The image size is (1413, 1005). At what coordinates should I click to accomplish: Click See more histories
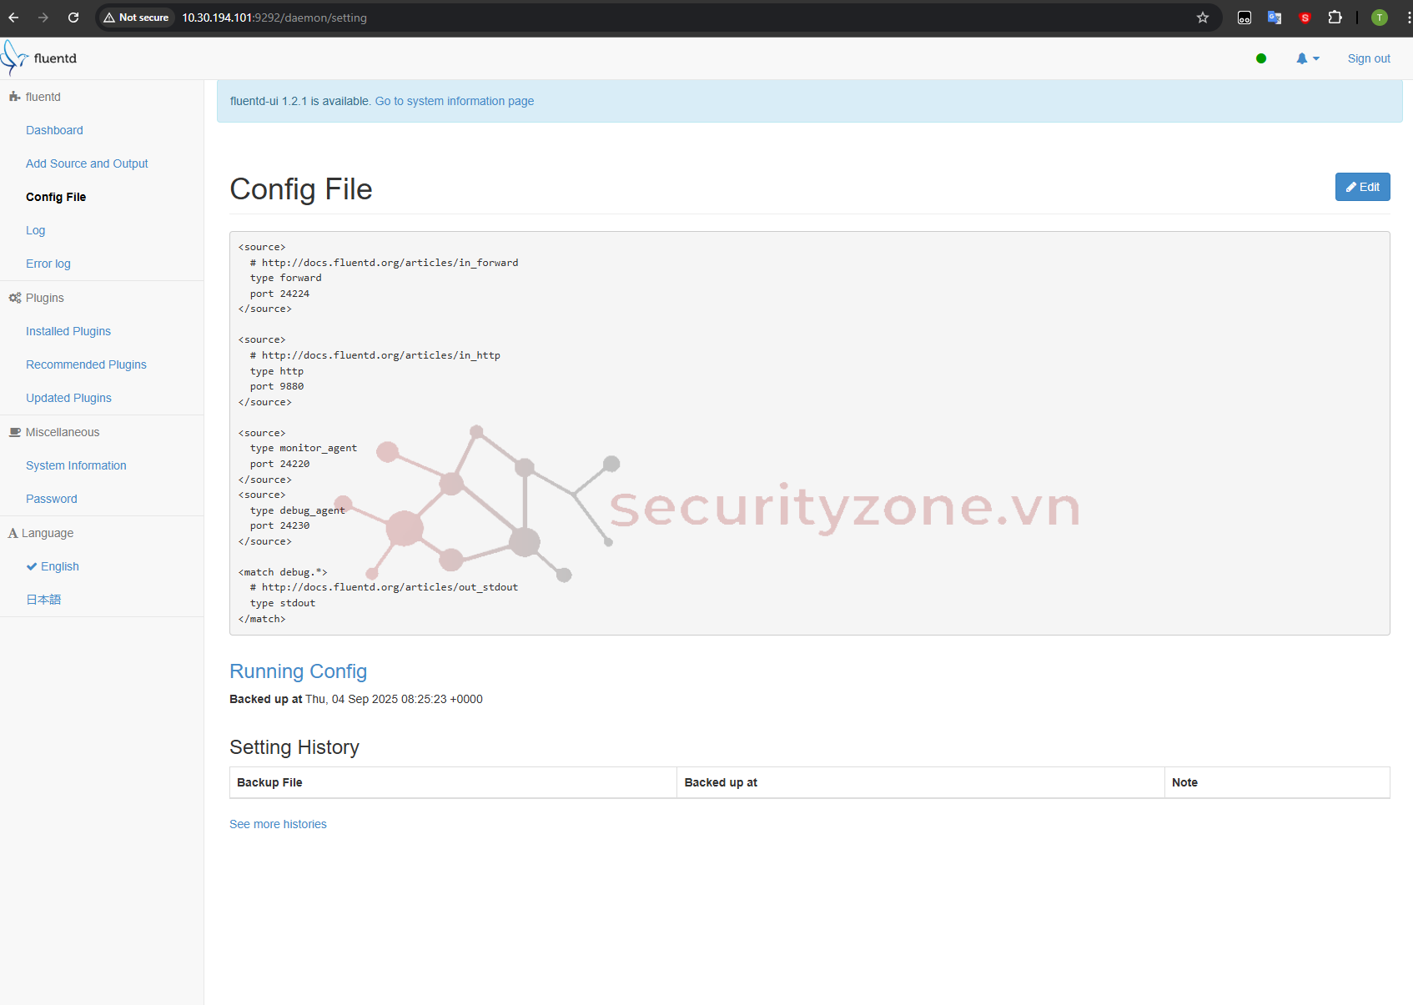point(278,824)
